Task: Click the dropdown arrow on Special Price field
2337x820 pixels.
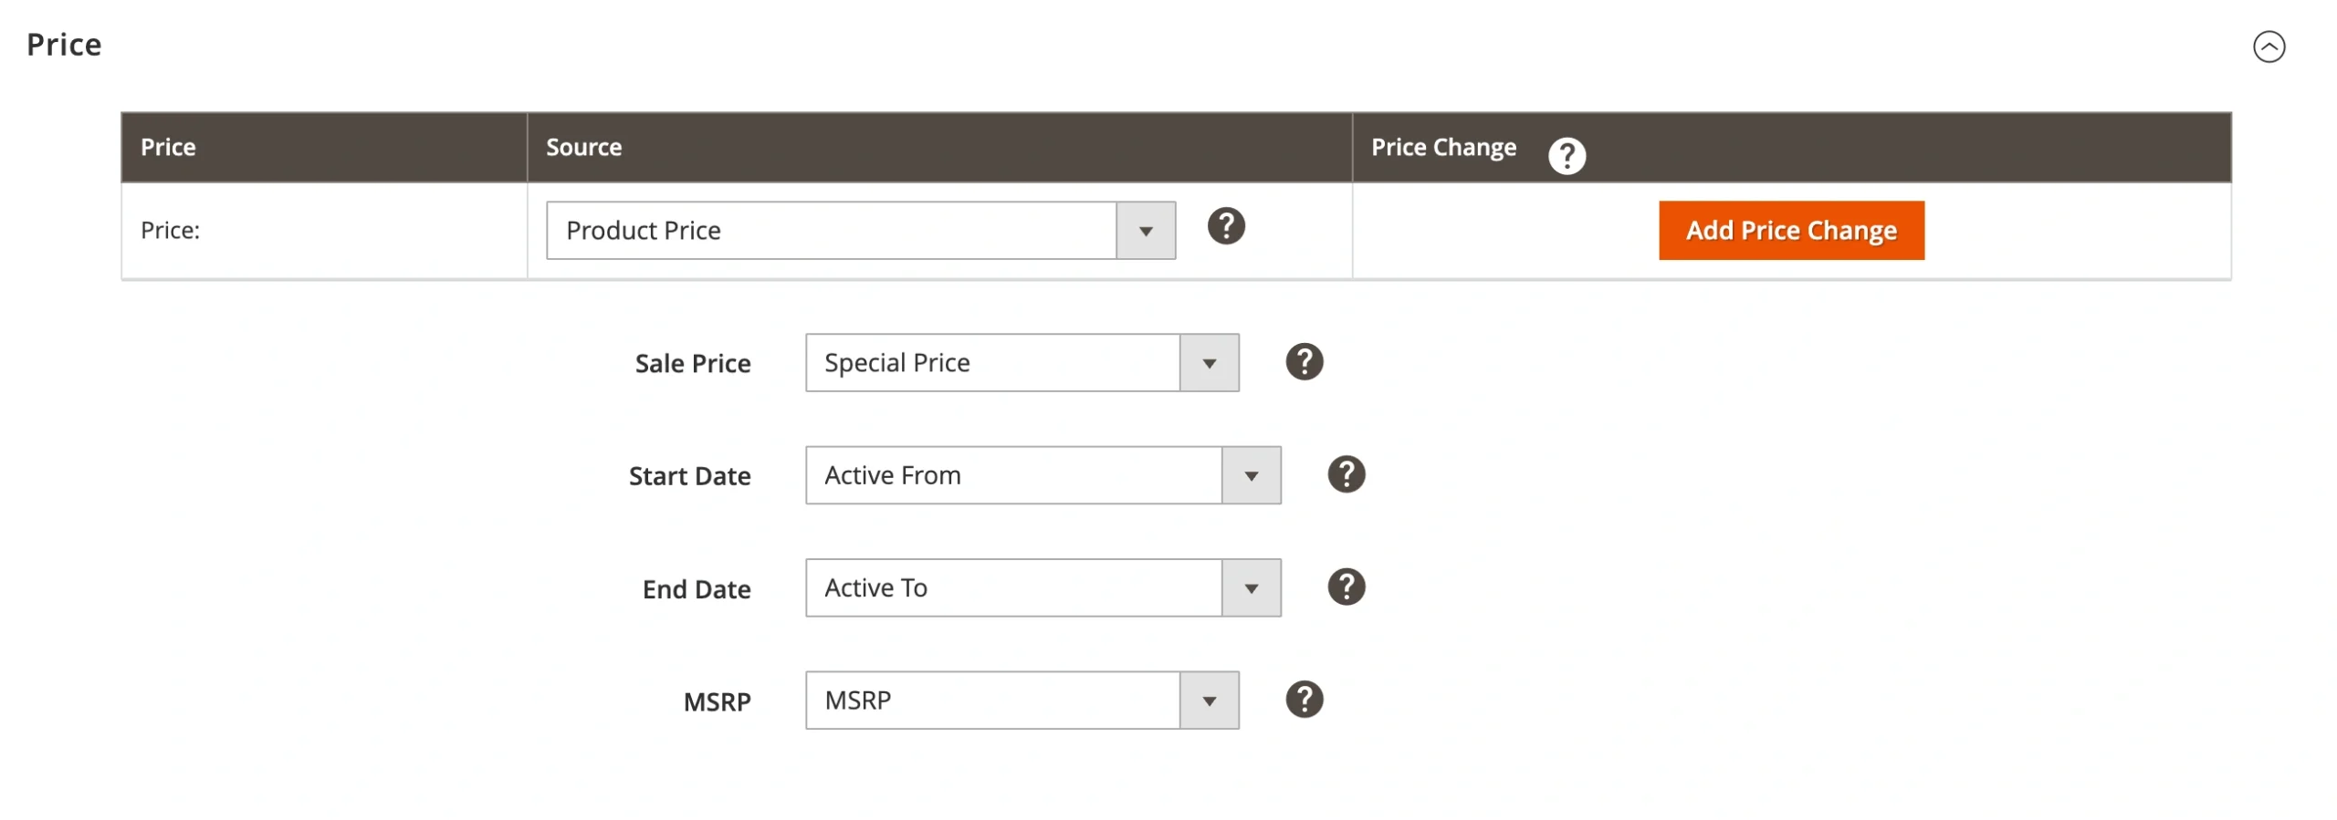Action: pyautogui.click(x=1210, y=362)
